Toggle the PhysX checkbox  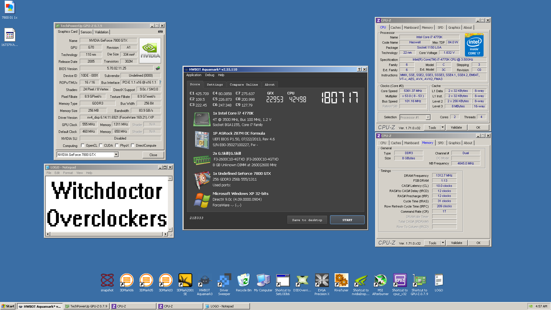tap(117, 146)
